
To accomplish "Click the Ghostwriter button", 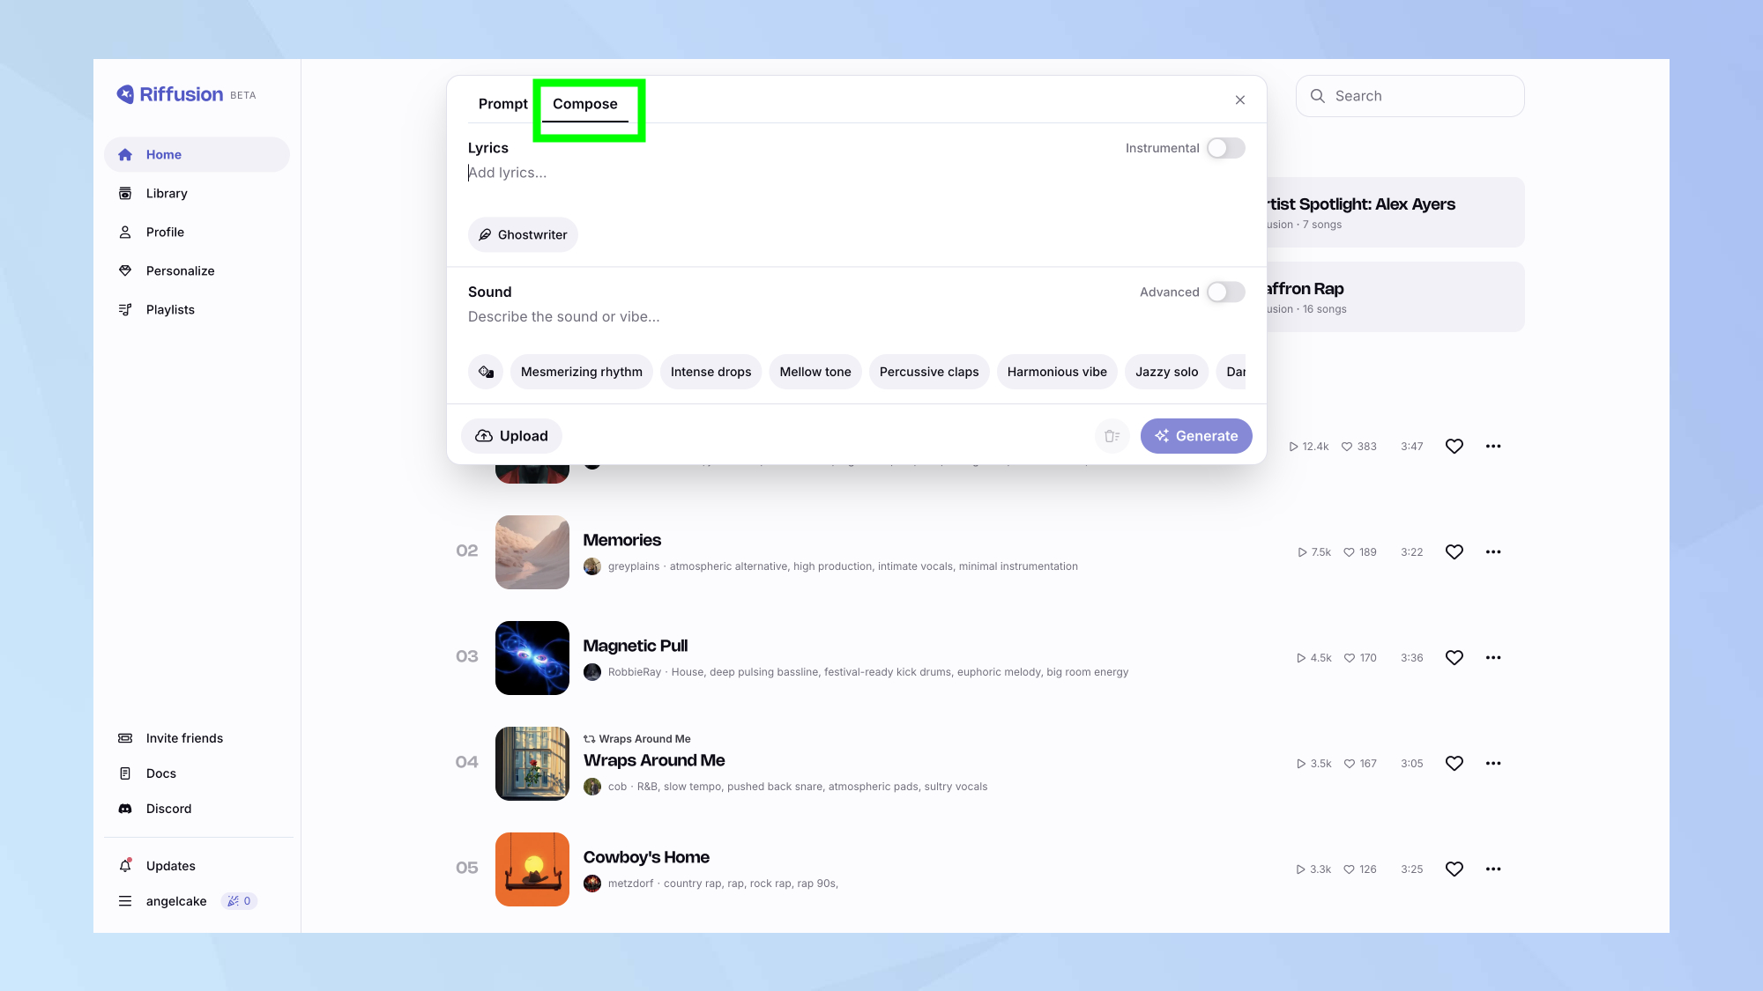I will pyautogui.click(x=523, y=235).
